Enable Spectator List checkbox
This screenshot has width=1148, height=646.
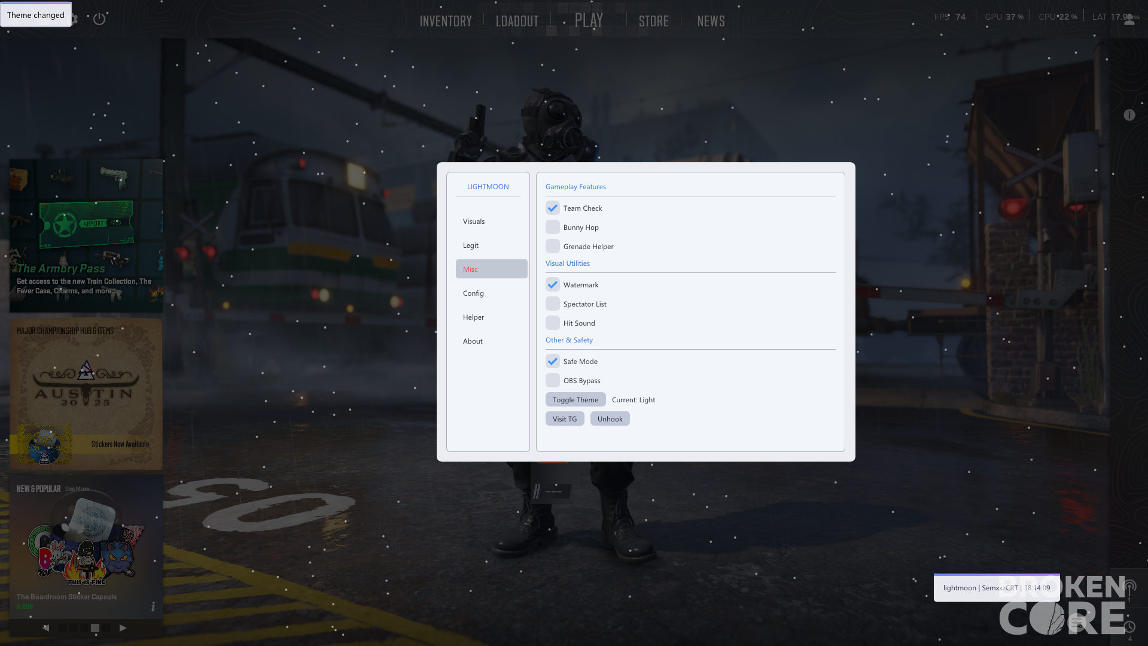tap(553, 304)
